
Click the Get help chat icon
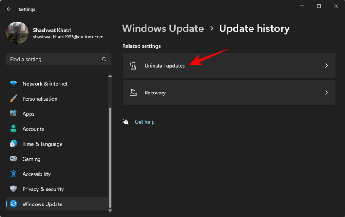click(125, 122)
